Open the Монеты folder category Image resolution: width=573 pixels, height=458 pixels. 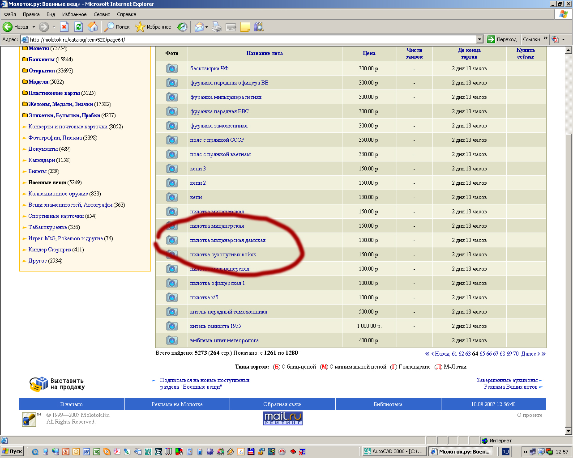38,48
